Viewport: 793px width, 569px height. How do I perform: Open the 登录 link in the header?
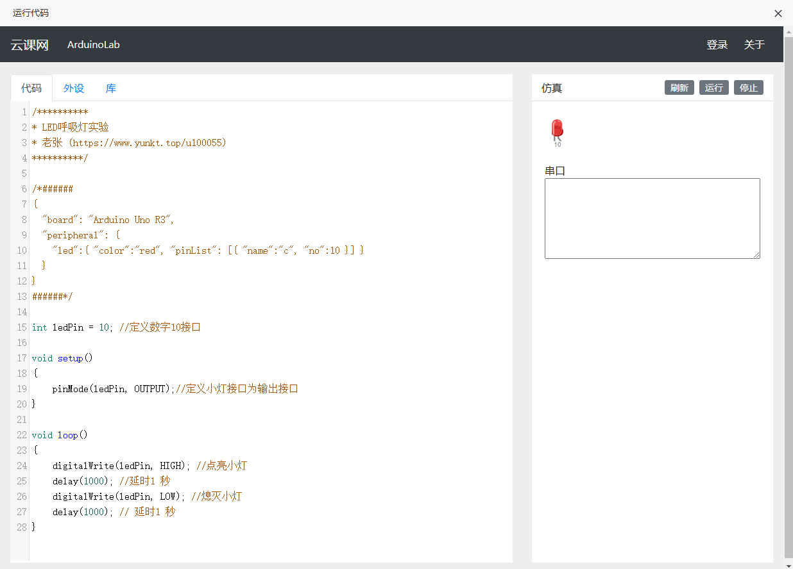[717, 44]
